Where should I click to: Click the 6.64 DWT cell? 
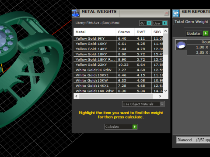[x=143, y=65]
